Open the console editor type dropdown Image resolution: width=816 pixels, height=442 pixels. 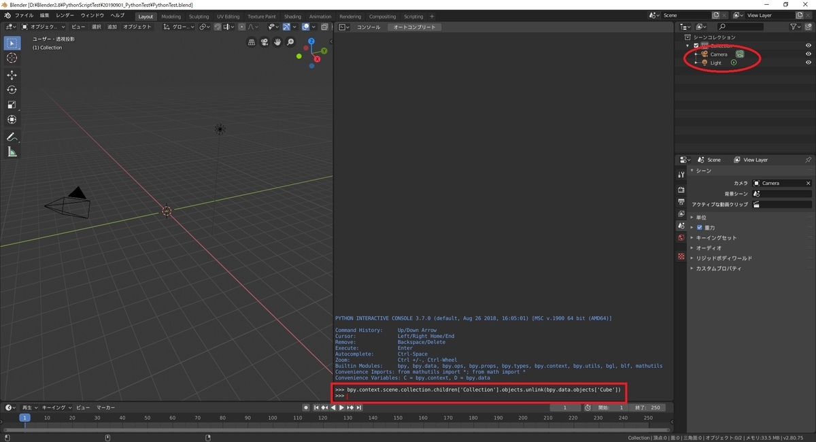344,27
